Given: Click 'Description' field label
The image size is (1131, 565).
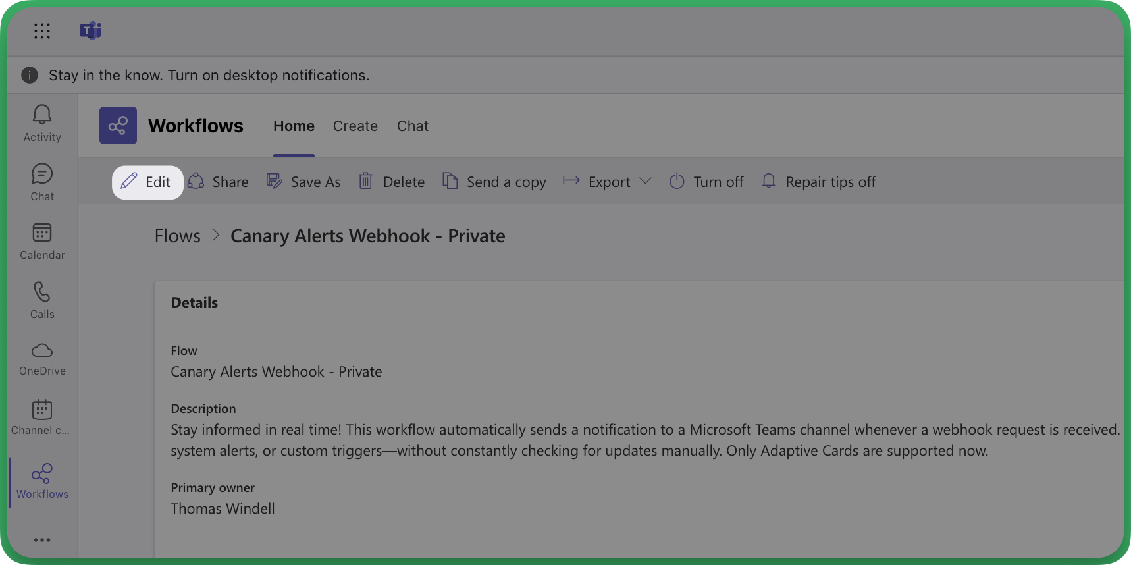Looking at the screenshot, I should 203,409.
